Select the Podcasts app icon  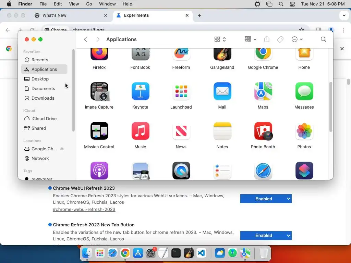pyautogui.click(x=99, y=171)
